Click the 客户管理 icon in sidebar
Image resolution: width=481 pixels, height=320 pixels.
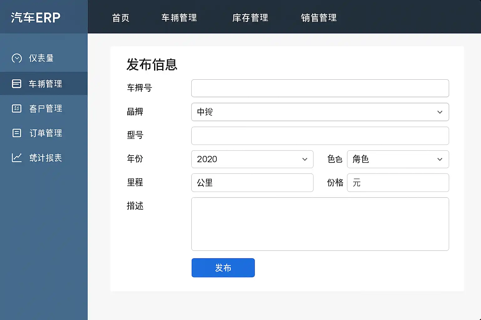(x=17, y=108)
